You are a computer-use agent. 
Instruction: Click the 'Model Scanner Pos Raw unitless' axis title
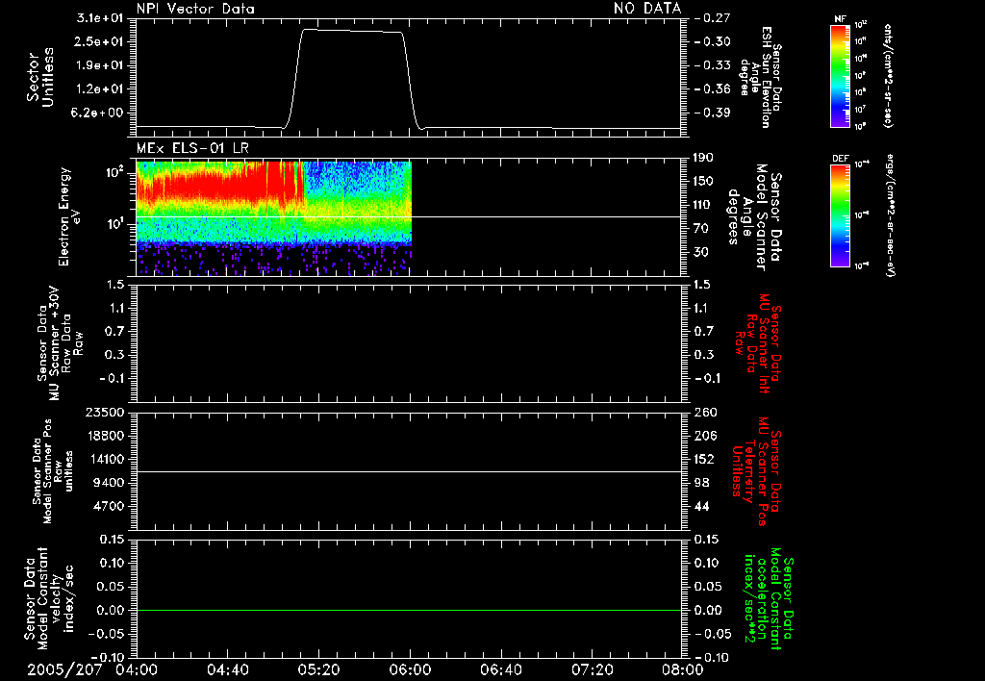(53, 471)
